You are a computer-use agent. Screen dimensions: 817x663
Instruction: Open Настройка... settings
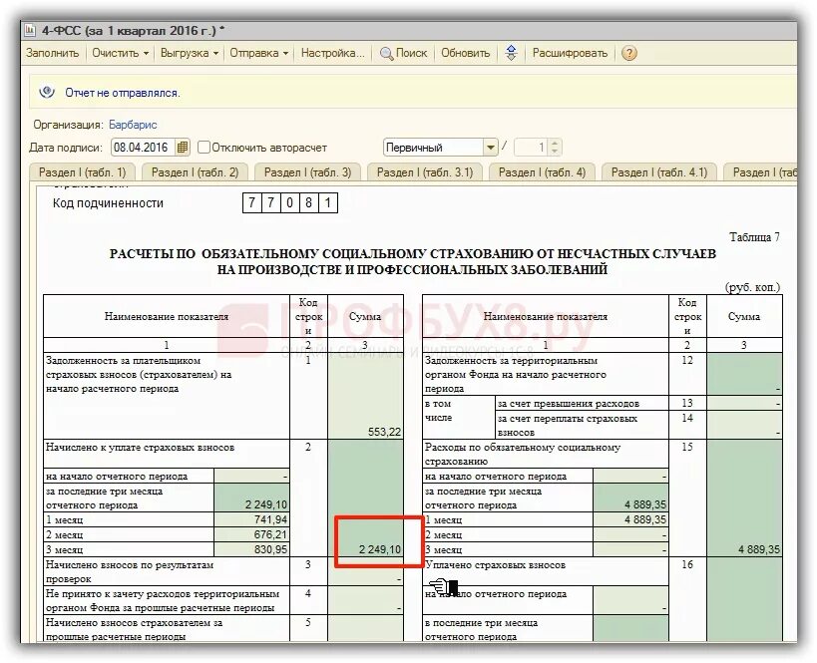tap(332, 53)
